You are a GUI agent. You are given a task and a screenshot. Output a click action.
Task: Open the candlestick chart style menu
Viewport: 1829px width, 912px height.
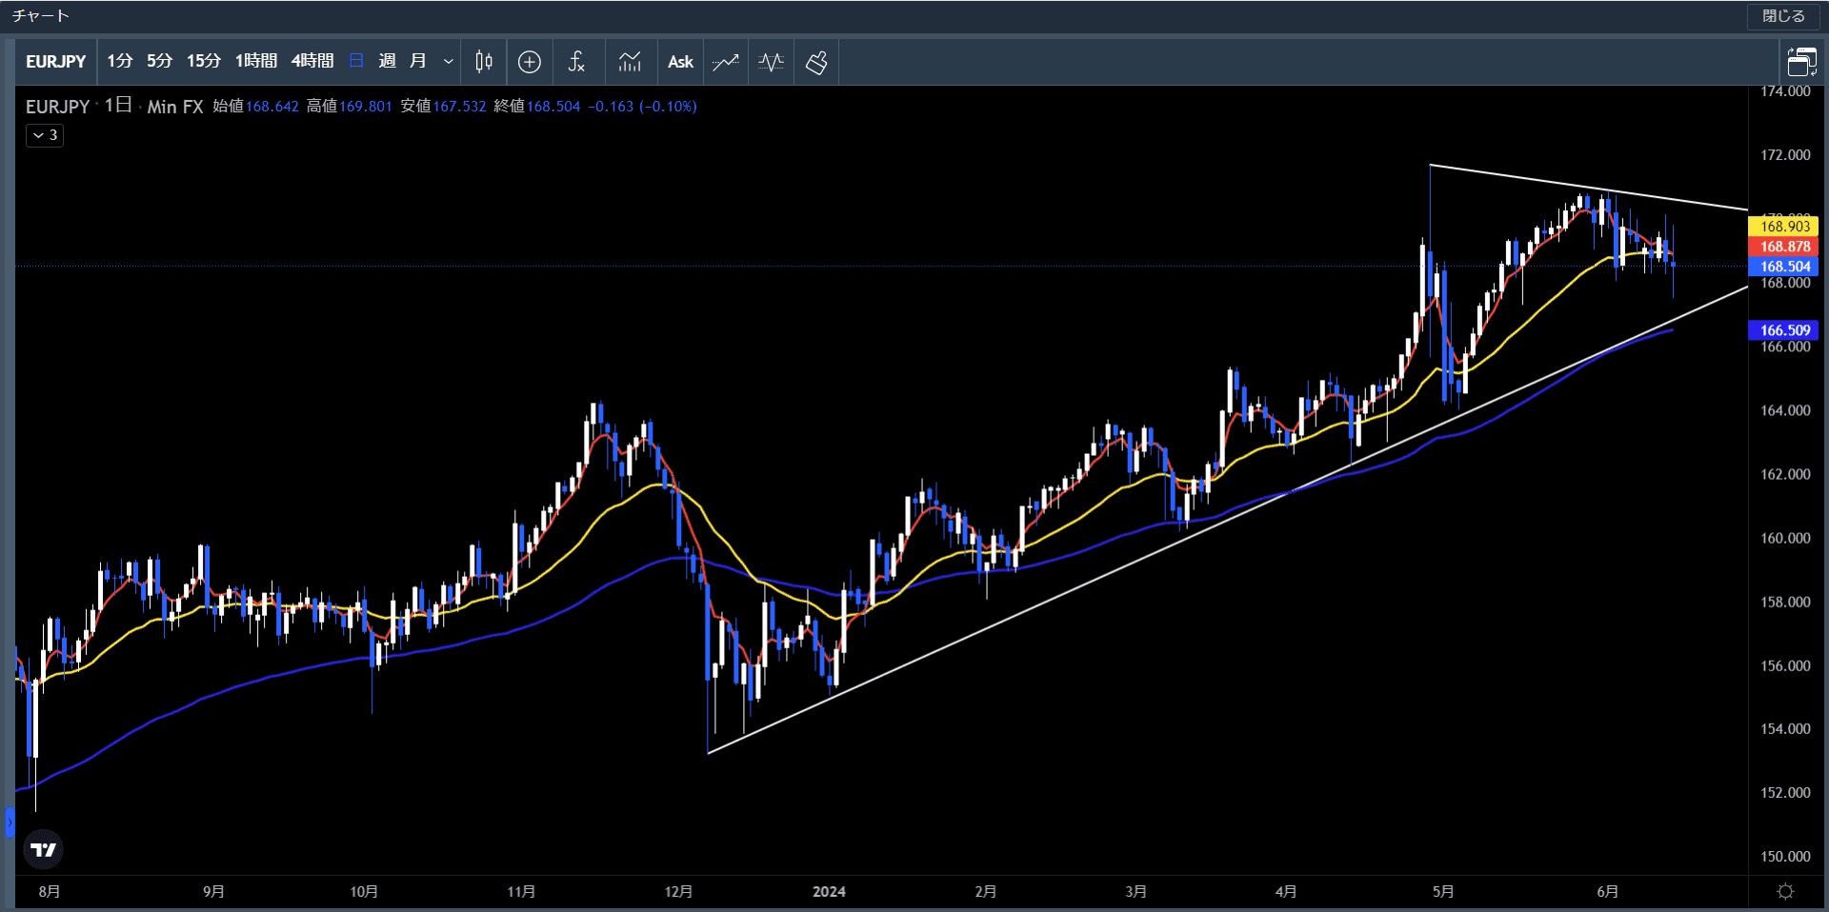click(484, 62)
